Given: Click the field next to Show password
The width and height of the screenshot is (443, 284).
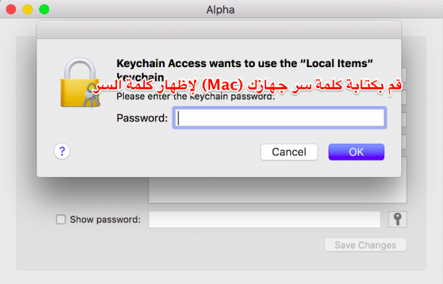Looking at the screenshot, I should tap(265, 220).
